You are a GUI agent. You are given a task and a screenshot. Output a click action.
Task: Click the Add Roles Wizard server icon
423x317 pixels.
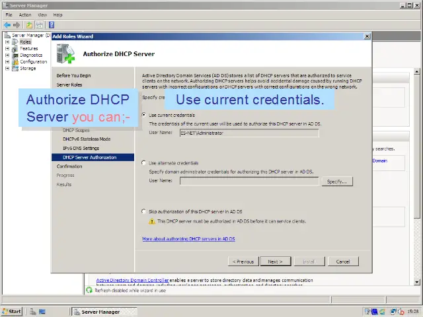pyautogui.click(x=65, y=54)
